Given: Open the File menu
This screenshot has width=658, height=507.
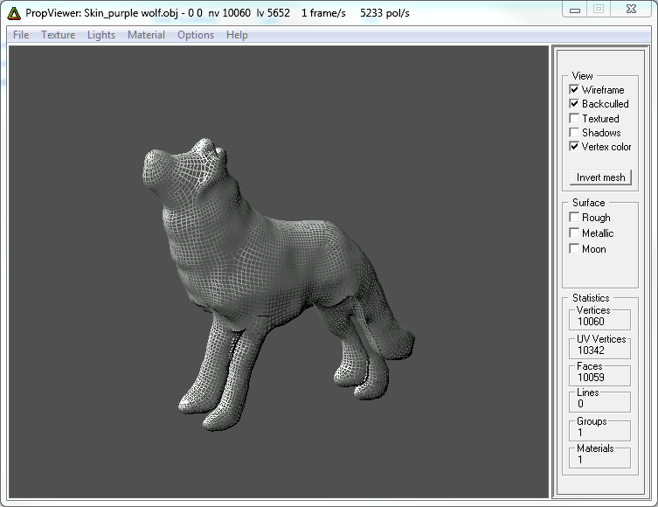Looking at the screenshot, I should tap(21, 35).
